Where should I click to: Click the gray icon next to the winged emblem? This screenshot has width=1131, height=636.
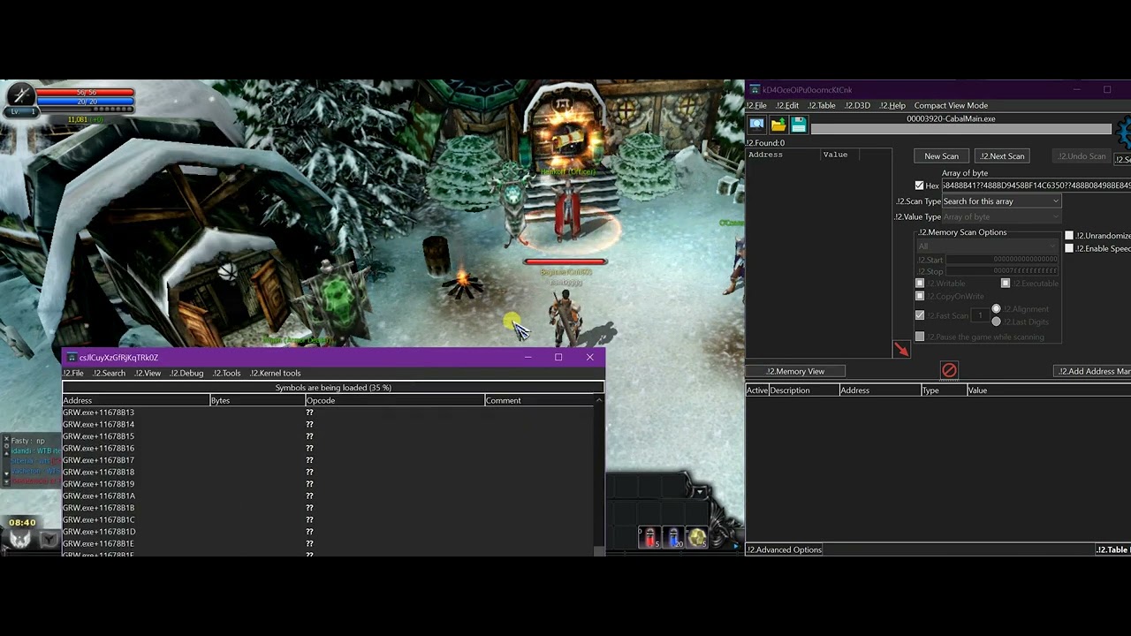click(x=49, y=540)
